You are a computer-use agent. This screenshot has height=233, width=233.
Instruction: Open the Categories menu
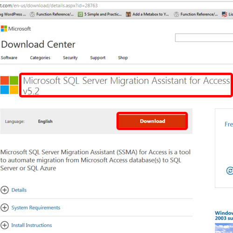coord(40,58)
